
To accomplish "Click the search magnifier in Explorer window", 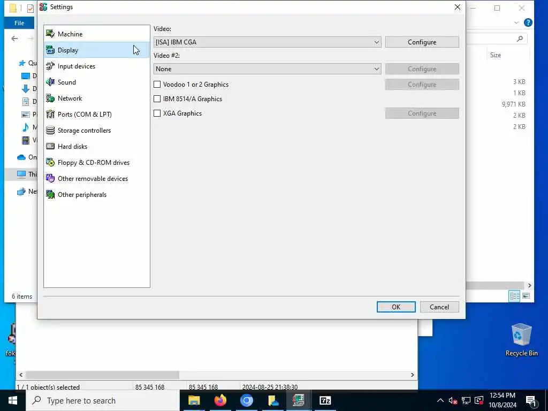I will coord(520,39).
